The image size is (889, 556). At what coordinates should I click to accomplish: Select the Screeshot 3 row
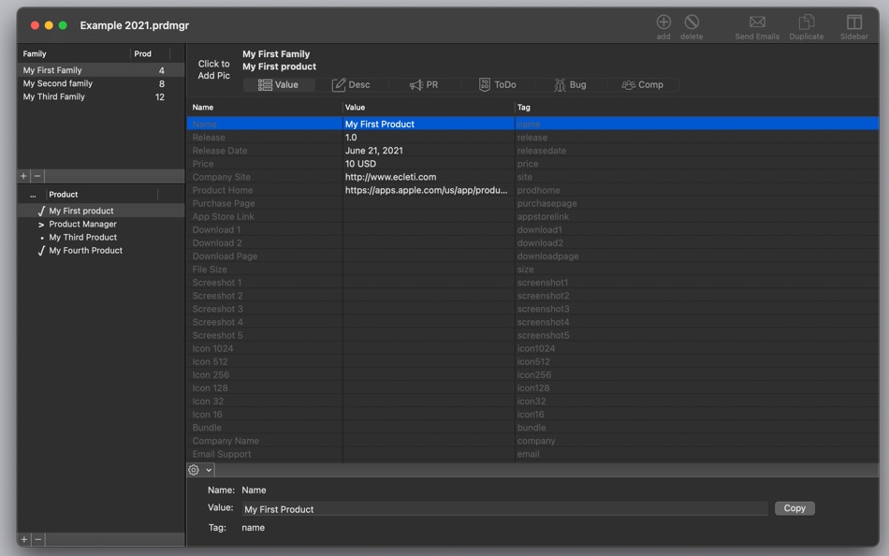click(533, 309)
